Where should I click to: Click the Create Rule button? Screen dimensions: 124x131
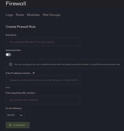click(x=18, y=125)
